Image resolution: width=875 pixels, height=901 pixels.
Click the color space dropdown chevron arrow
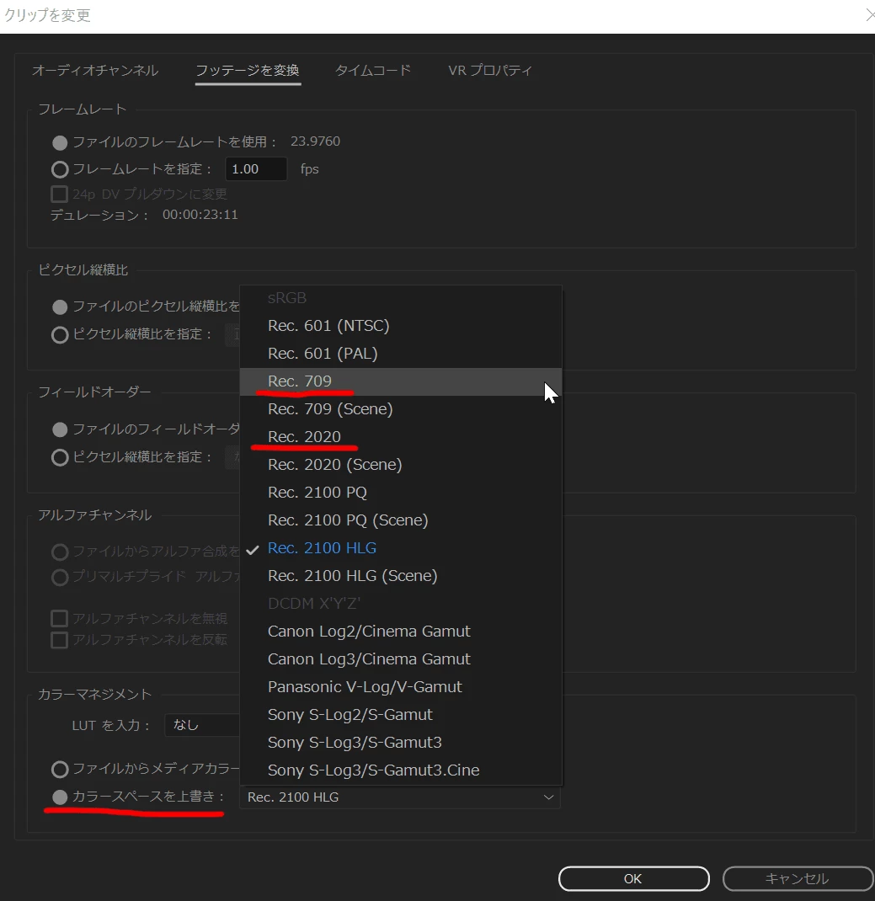click(548, 797)
